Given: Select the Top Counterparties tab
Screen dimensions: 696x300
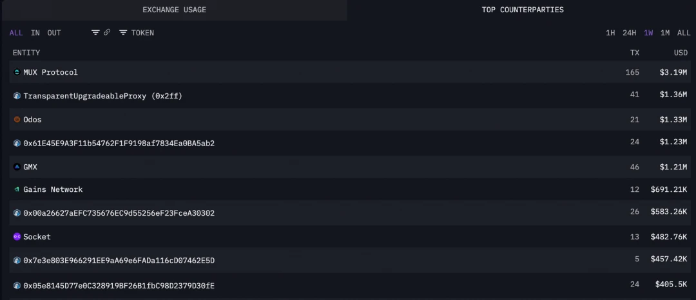Looking at the screenshot, I should tap(523, 10).
